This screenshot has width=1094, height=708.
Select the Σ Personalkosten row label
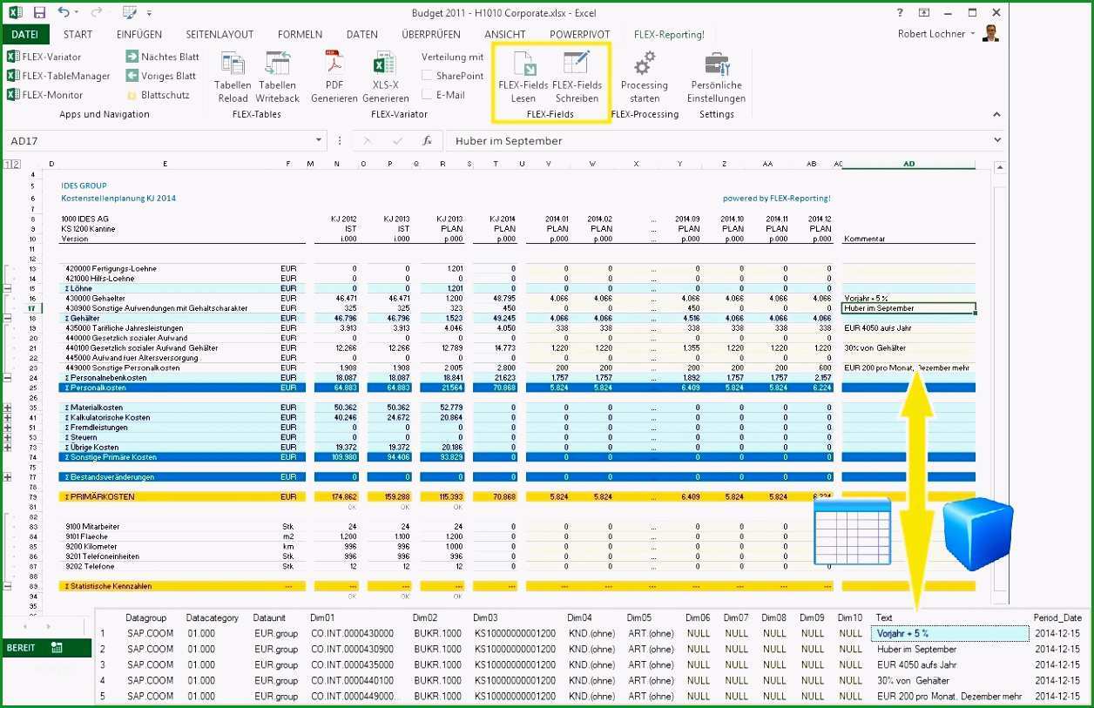(95, 388)
